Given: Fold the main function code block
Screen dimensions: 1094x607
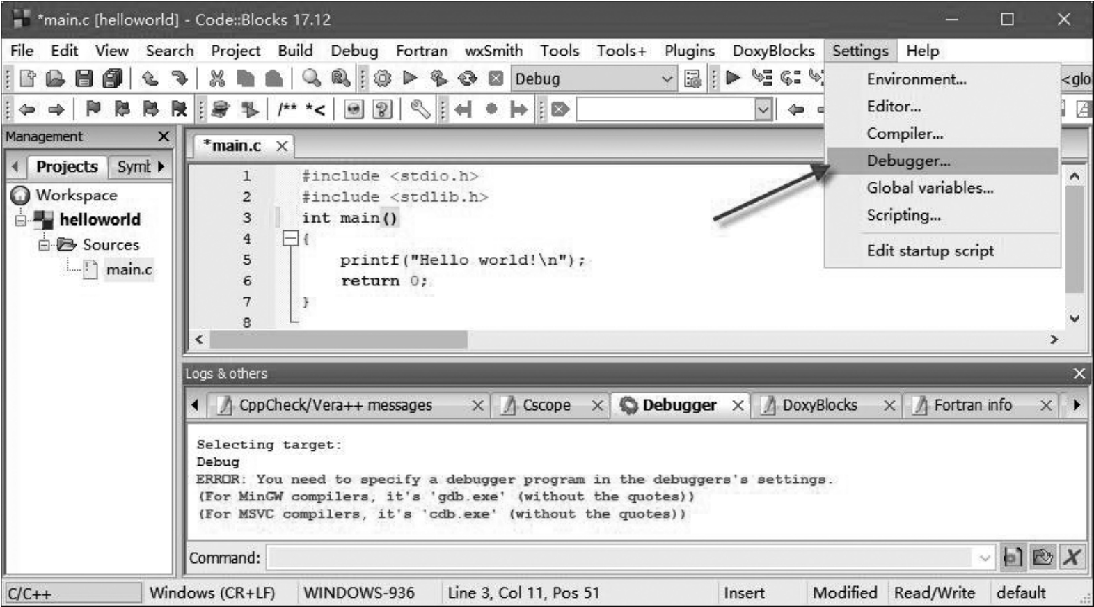Looking at the screenshot, I should pyautogui.click(x=290, y=239).
